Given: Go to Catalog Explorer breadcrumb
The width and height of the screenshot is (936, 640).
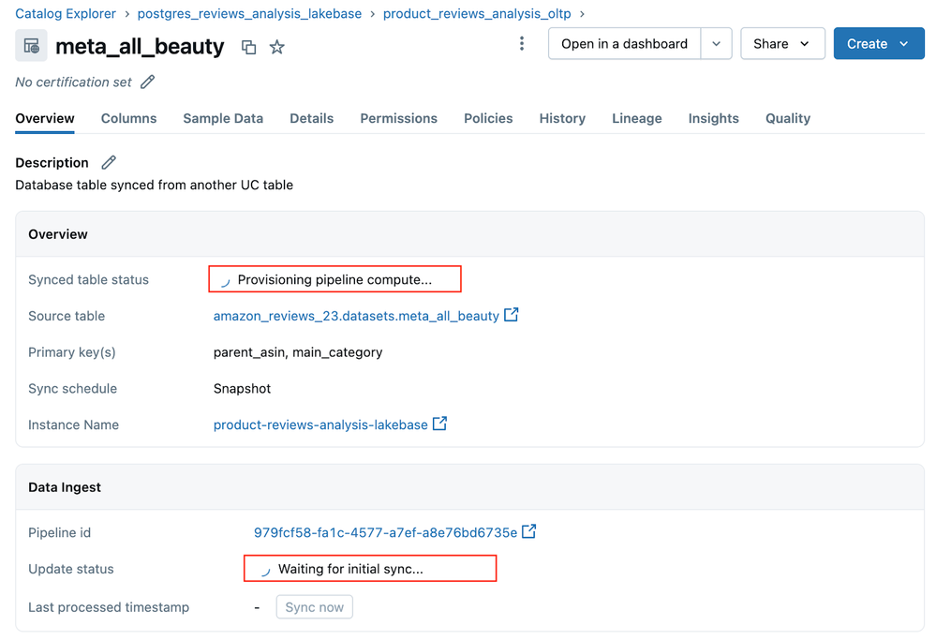Looking at the screenshot, I should (66, 14).
